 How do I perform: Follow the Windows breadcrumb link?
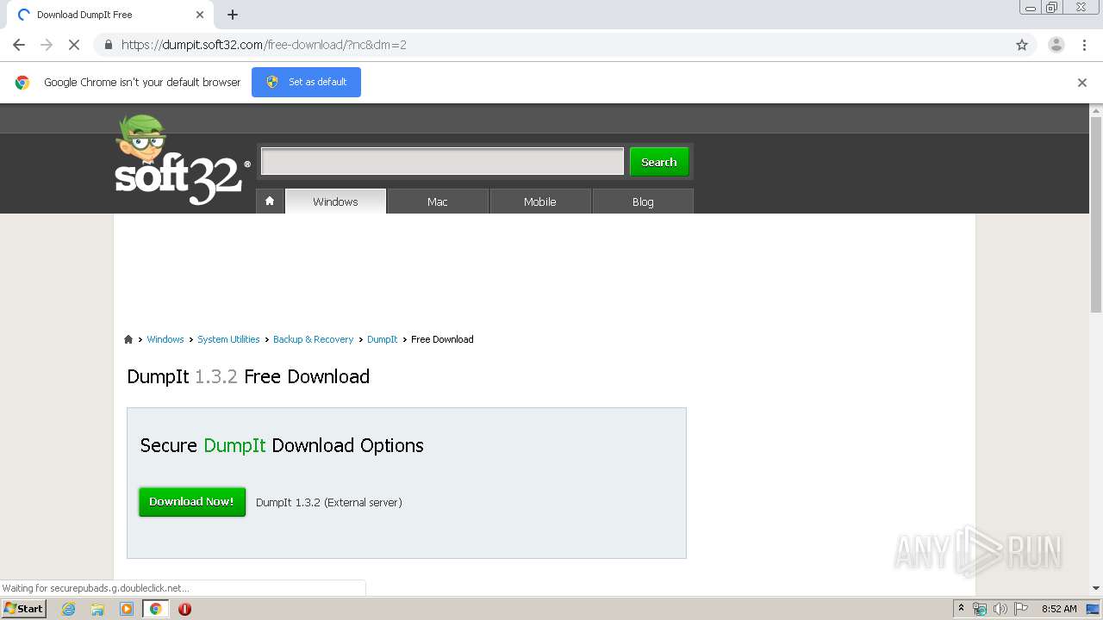165,339
